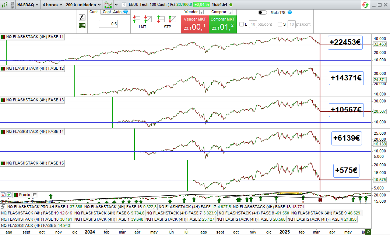Click the green up-arrow panel icon
This screenshot has width=390, height=235.
[x=10, y=194]
